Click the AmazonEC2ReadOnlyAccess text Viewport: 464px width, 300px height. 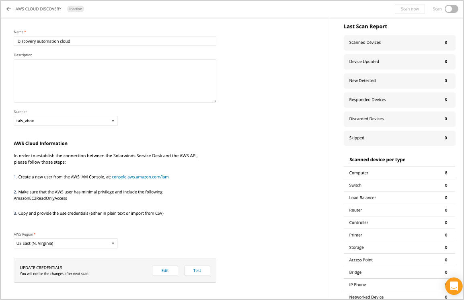(x=41, y=198)
